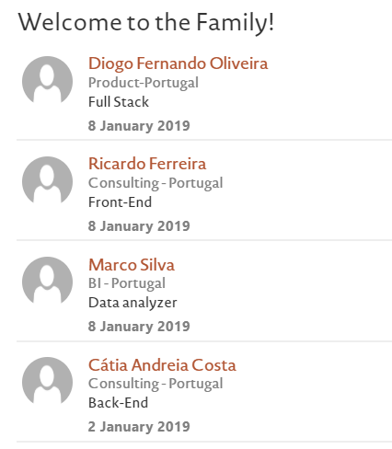This screenshot has width=392, height=449.
Task: Click the Data analyzer role label
Action: coord(133,303)
